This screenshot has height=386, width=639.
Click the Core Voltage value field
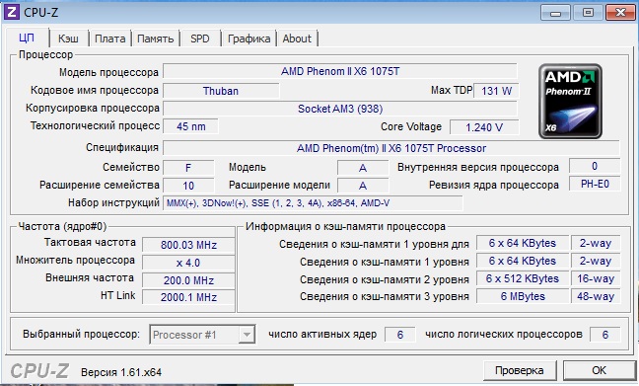(484, 127)
